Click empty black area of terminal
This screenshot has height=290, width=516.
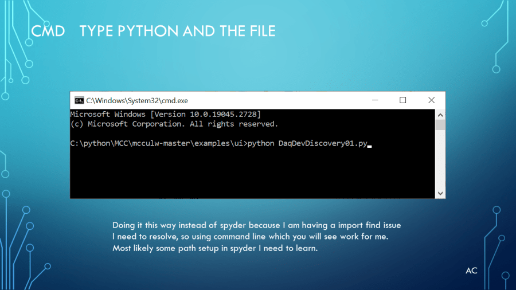pyautogui.click(x=252, y=175)
